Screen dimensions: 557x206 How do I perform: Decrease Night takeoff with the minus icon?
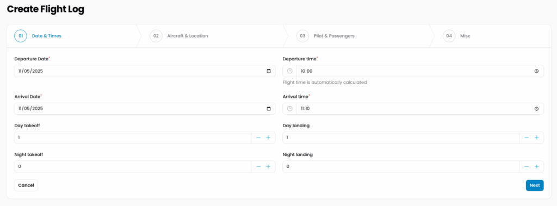click(x=258, y=166)
